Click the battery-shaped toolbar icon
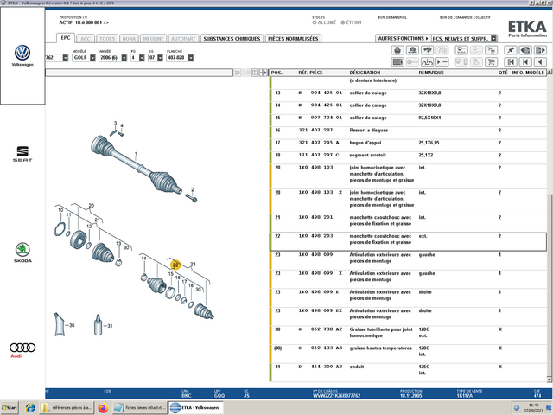This screenshot has height=415, width=553. 397,62
